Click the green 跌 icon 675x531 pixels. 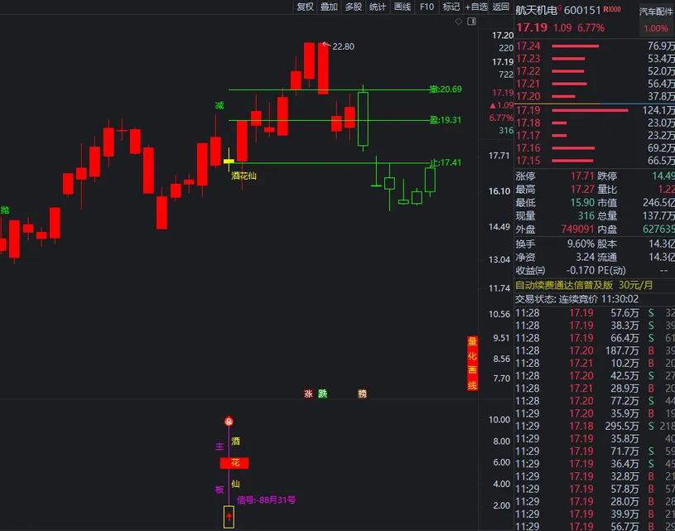[x=323, y=394]
